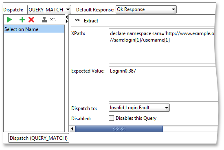Expand panel with lower splitter arrow
224x150 pixels.
pos(66,21)
